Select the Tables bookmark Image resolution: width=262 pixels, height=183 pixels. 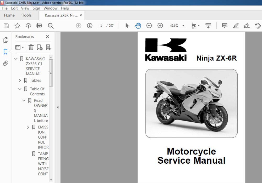(35, 81)
